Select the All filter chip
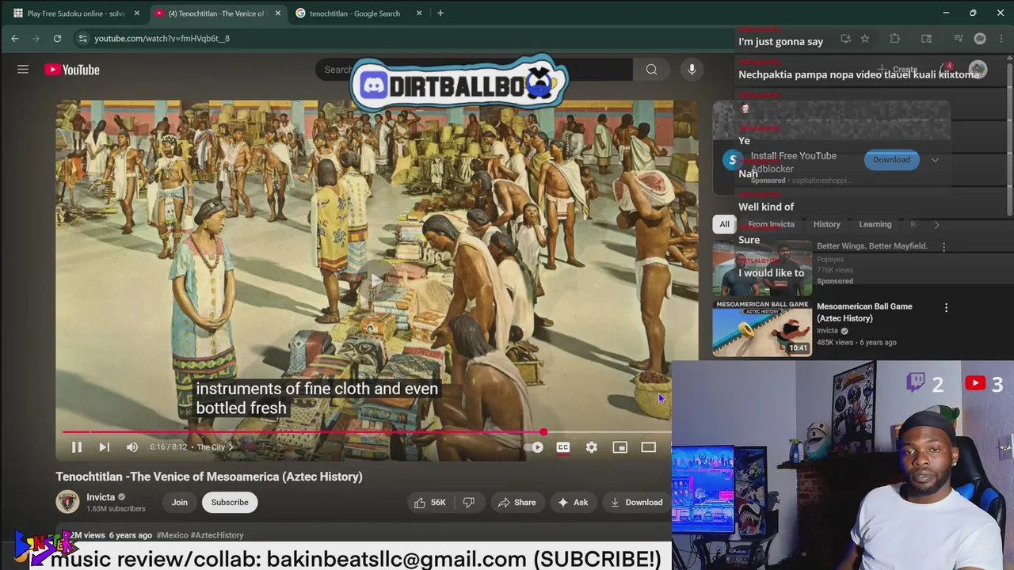This screenshot has width=1014, height=570. coord(724,224)
